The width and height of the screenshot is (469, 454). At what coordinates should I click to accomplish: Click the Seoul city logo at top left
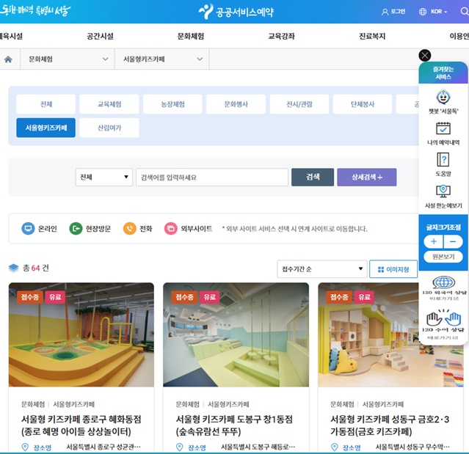coord(35,11)
